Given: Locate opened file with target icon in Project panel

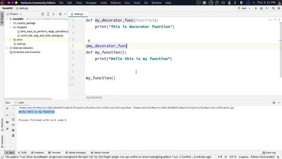Looking at the screenshot, I should pos(43,14).
